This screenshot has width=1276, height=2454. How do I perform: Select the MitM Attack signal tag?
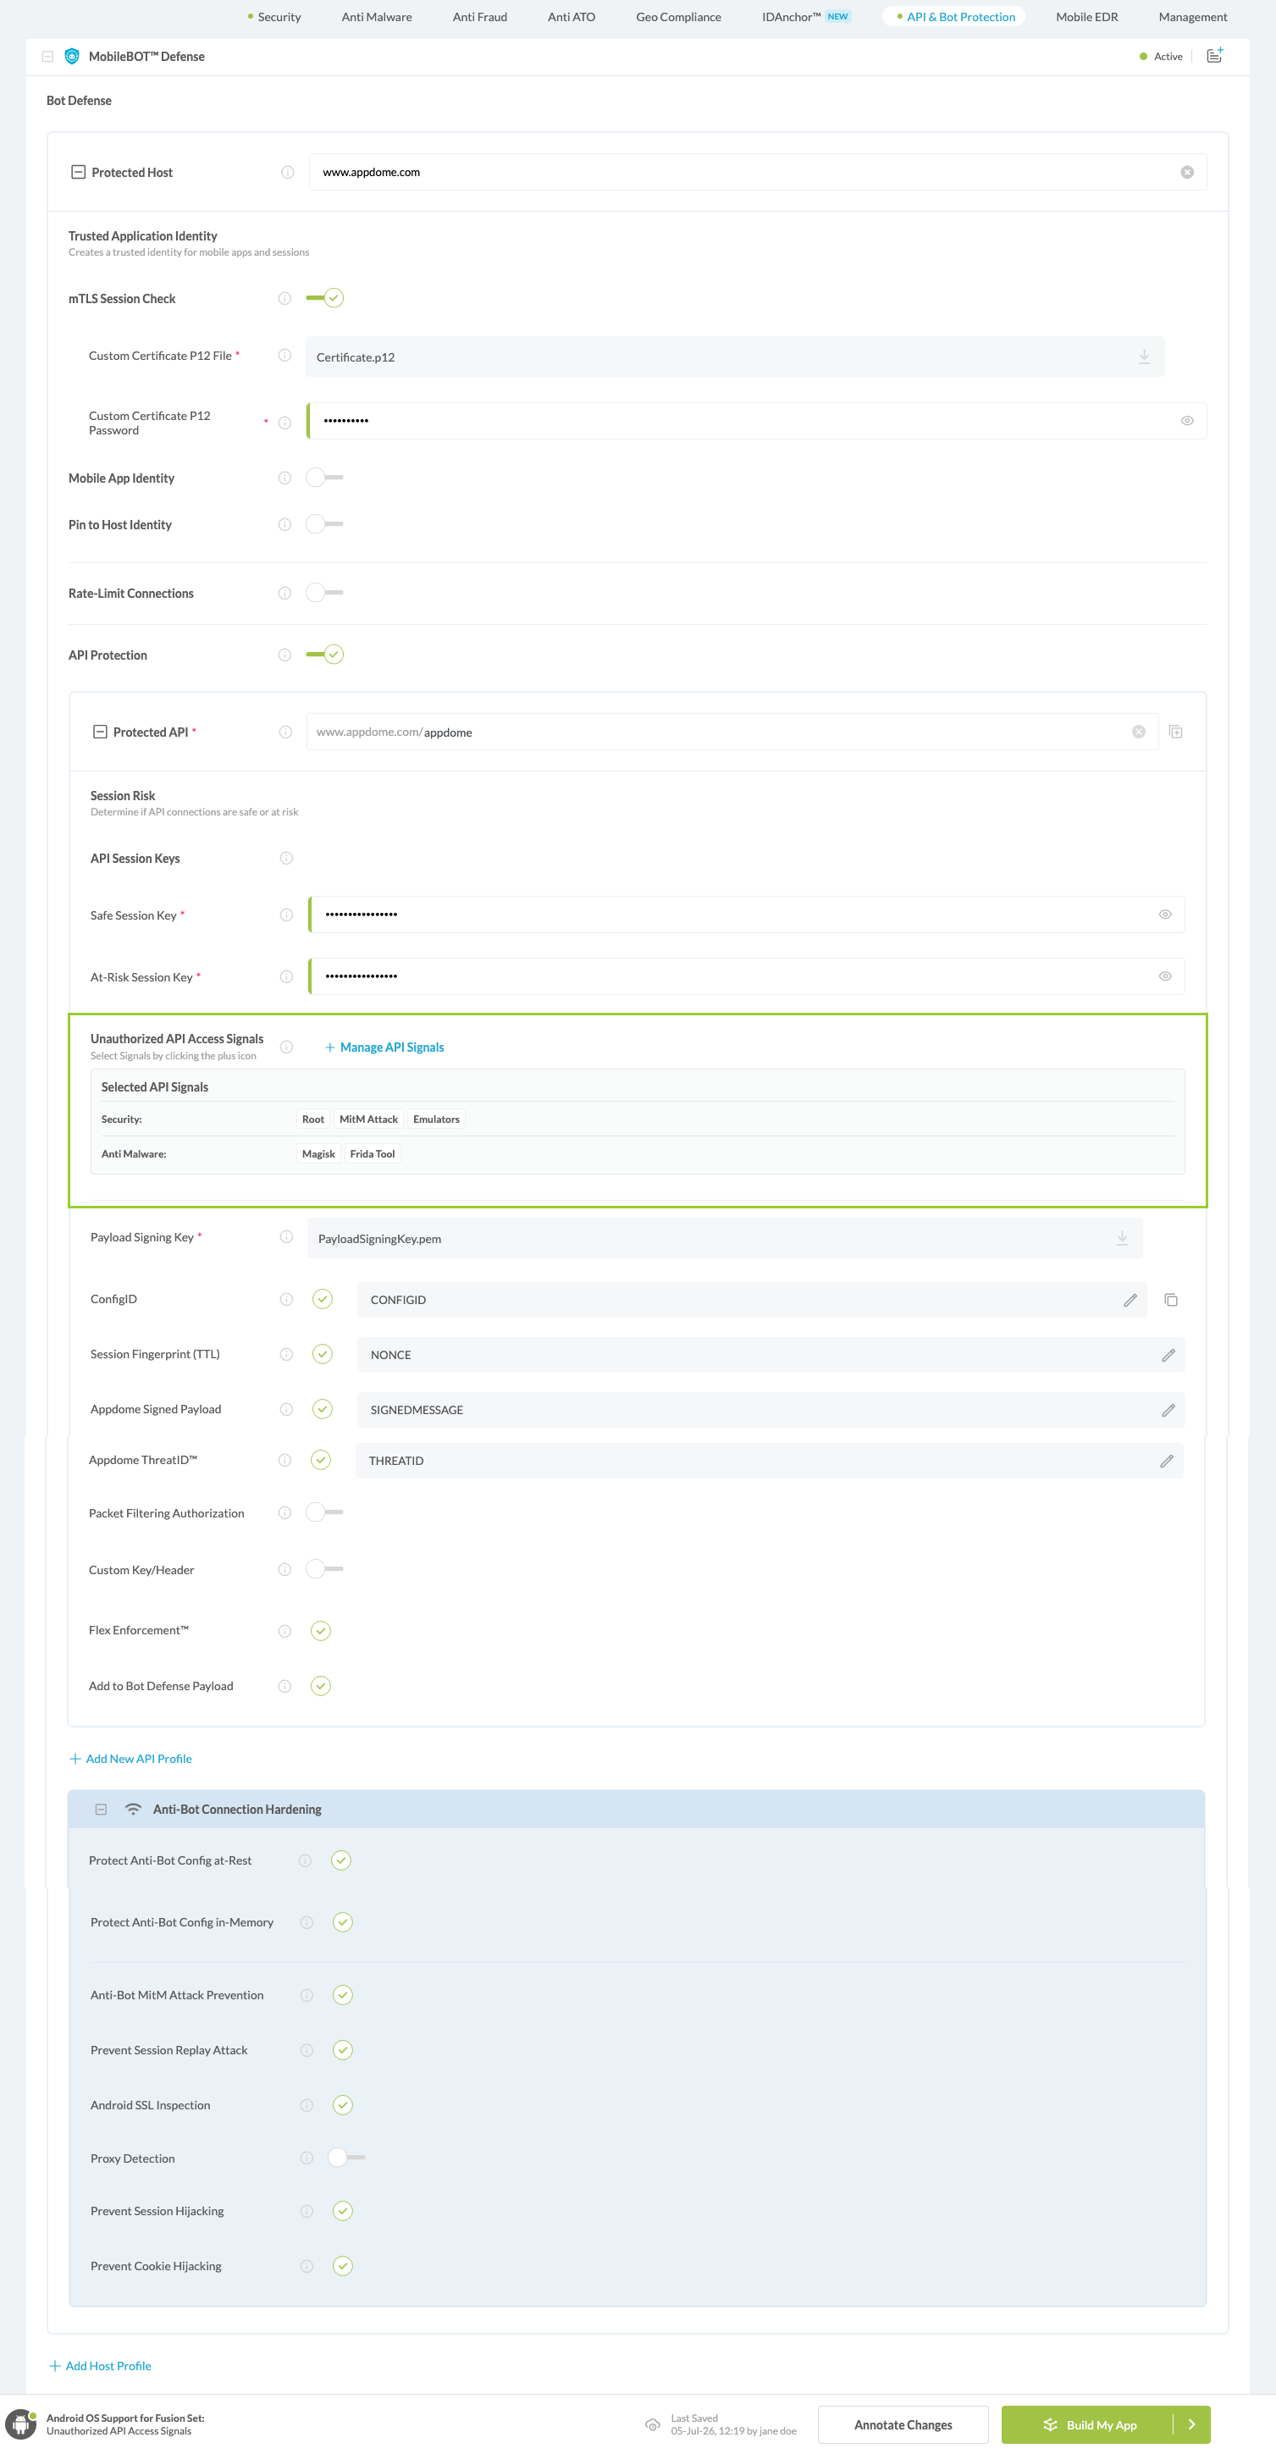click(x=368, y=1119)
